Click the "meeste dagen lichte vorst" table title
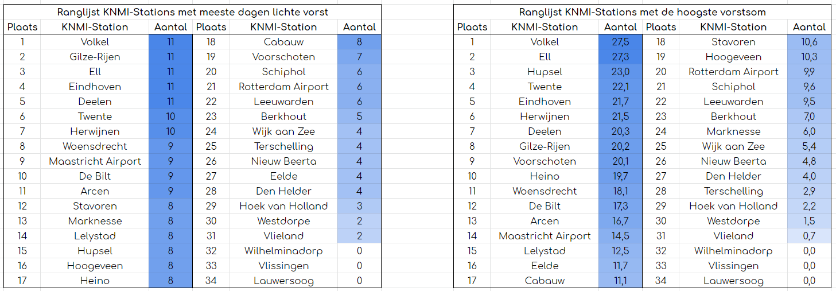This screenshot has height=291, width=836. 192,12
